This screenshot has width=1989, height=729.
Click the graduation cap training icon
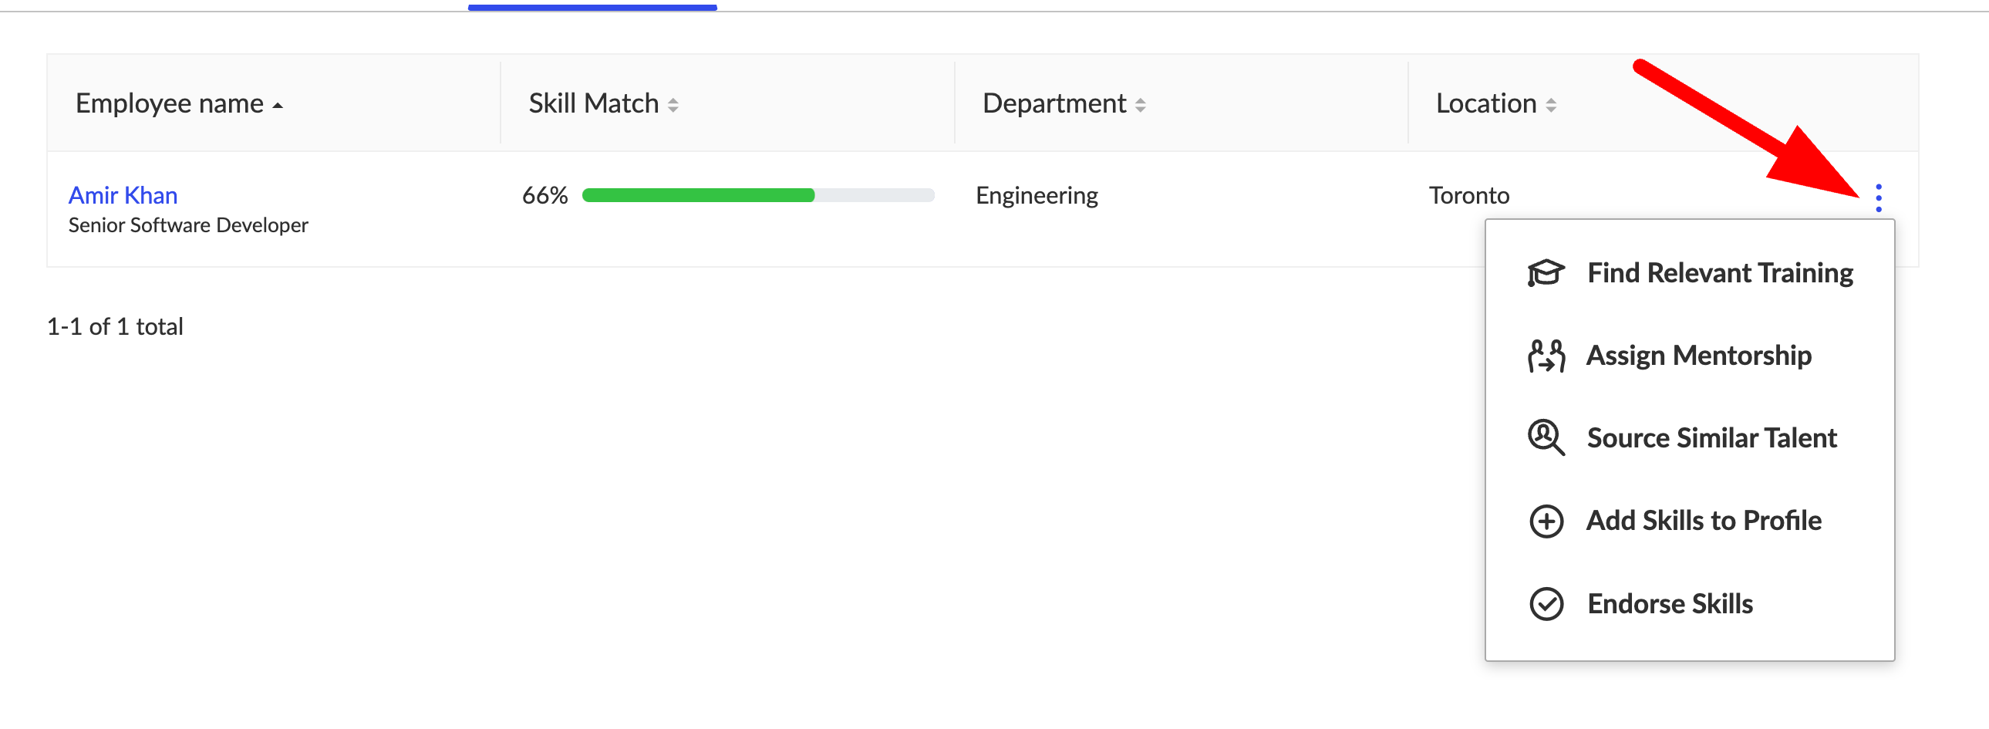[x=1546, y=273]
